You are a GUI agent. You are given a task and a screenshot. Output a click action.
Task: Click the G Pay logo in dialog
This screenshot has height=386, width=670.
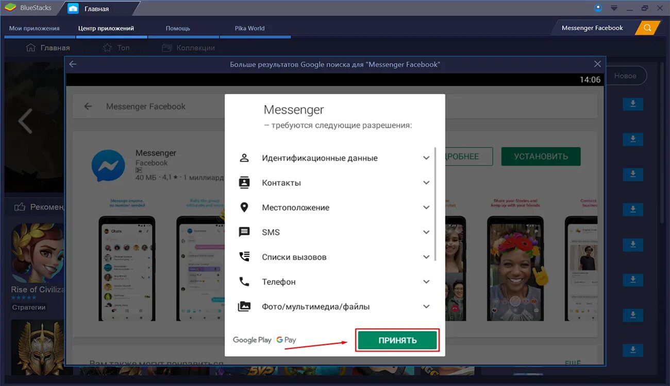286,340
